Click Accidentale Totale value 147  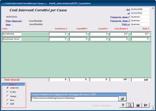tap(140, 34)
